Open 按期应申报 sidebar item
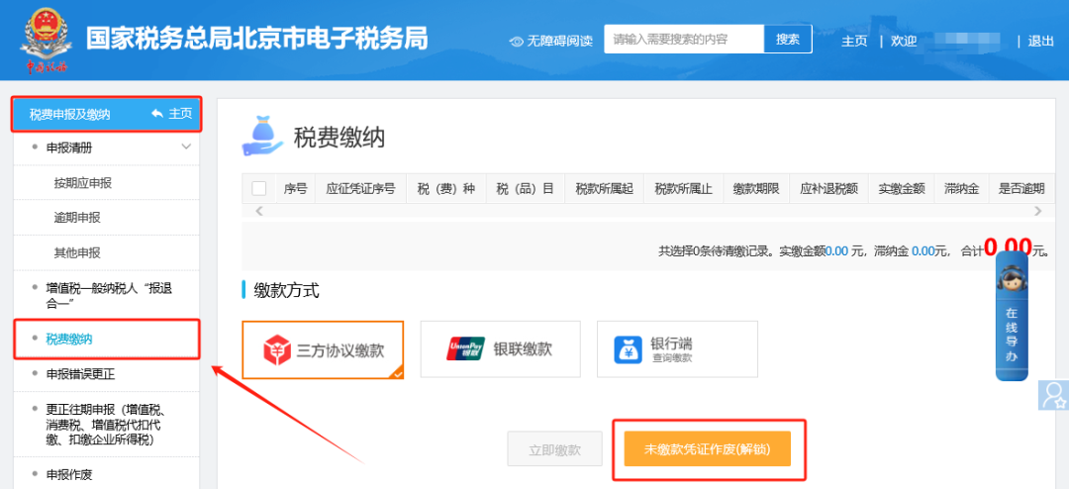This screenshot has width=1069, height=489. (83, 183)
